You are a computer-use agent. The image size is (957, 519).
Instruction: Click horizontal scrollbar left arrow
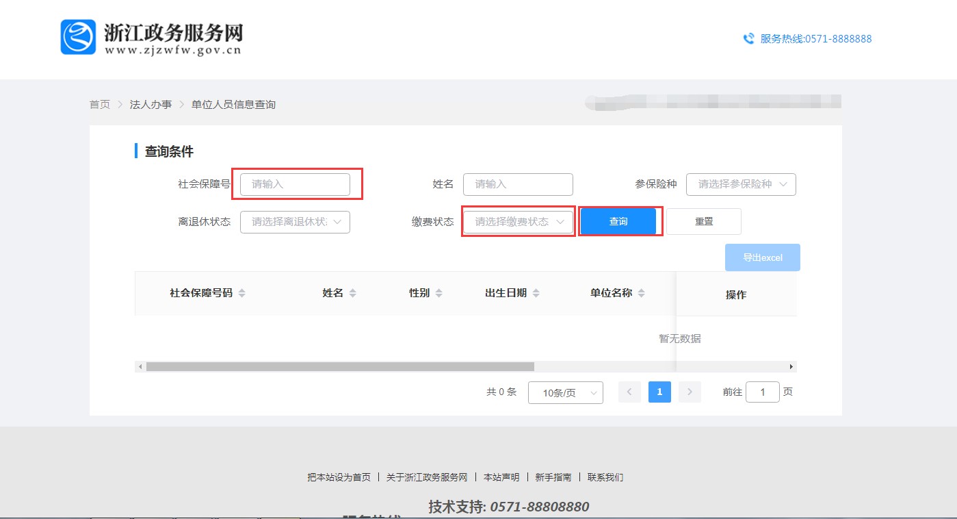click(x=140, y=367)
